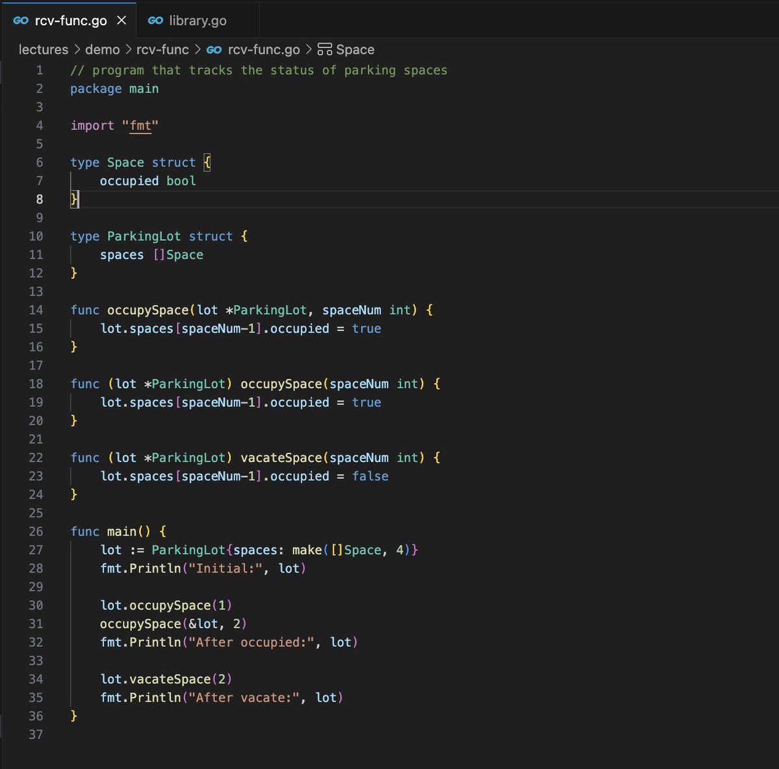Close the rcv-func.go tab
The height and width of the screenshot is (769, 779).
(x=121, y=21)
